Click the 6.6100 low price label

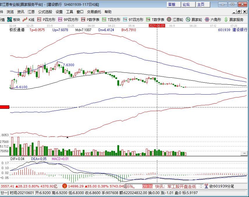tap(22, 87)
